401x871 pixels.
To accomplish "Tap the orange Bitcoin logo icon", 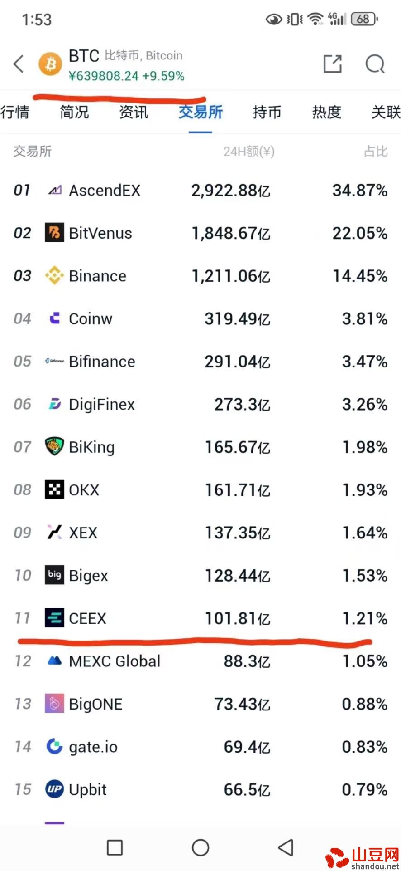I will [x=50, y=64].
